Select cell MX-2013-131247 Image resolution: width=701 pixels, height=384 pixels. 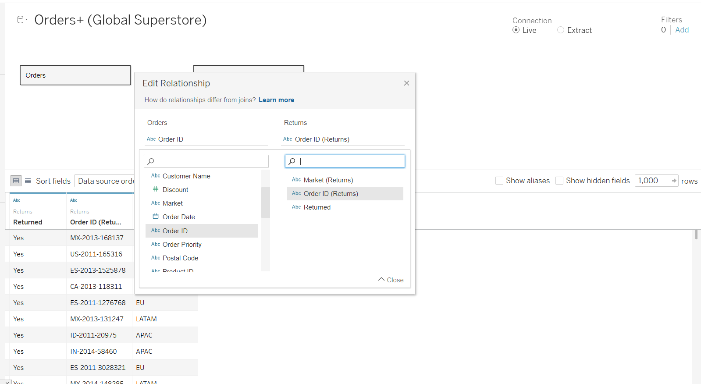(99, 319)
